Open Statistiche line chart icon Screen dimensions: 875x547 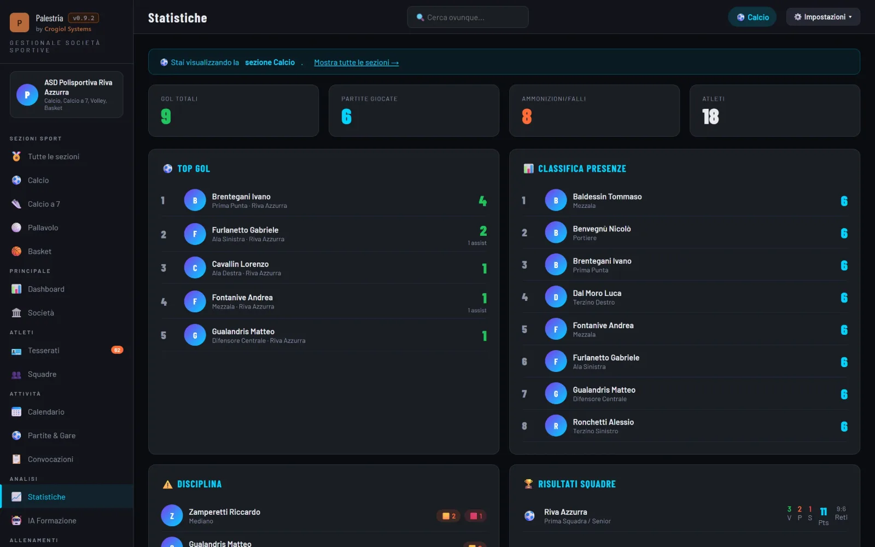pos(16,497)
